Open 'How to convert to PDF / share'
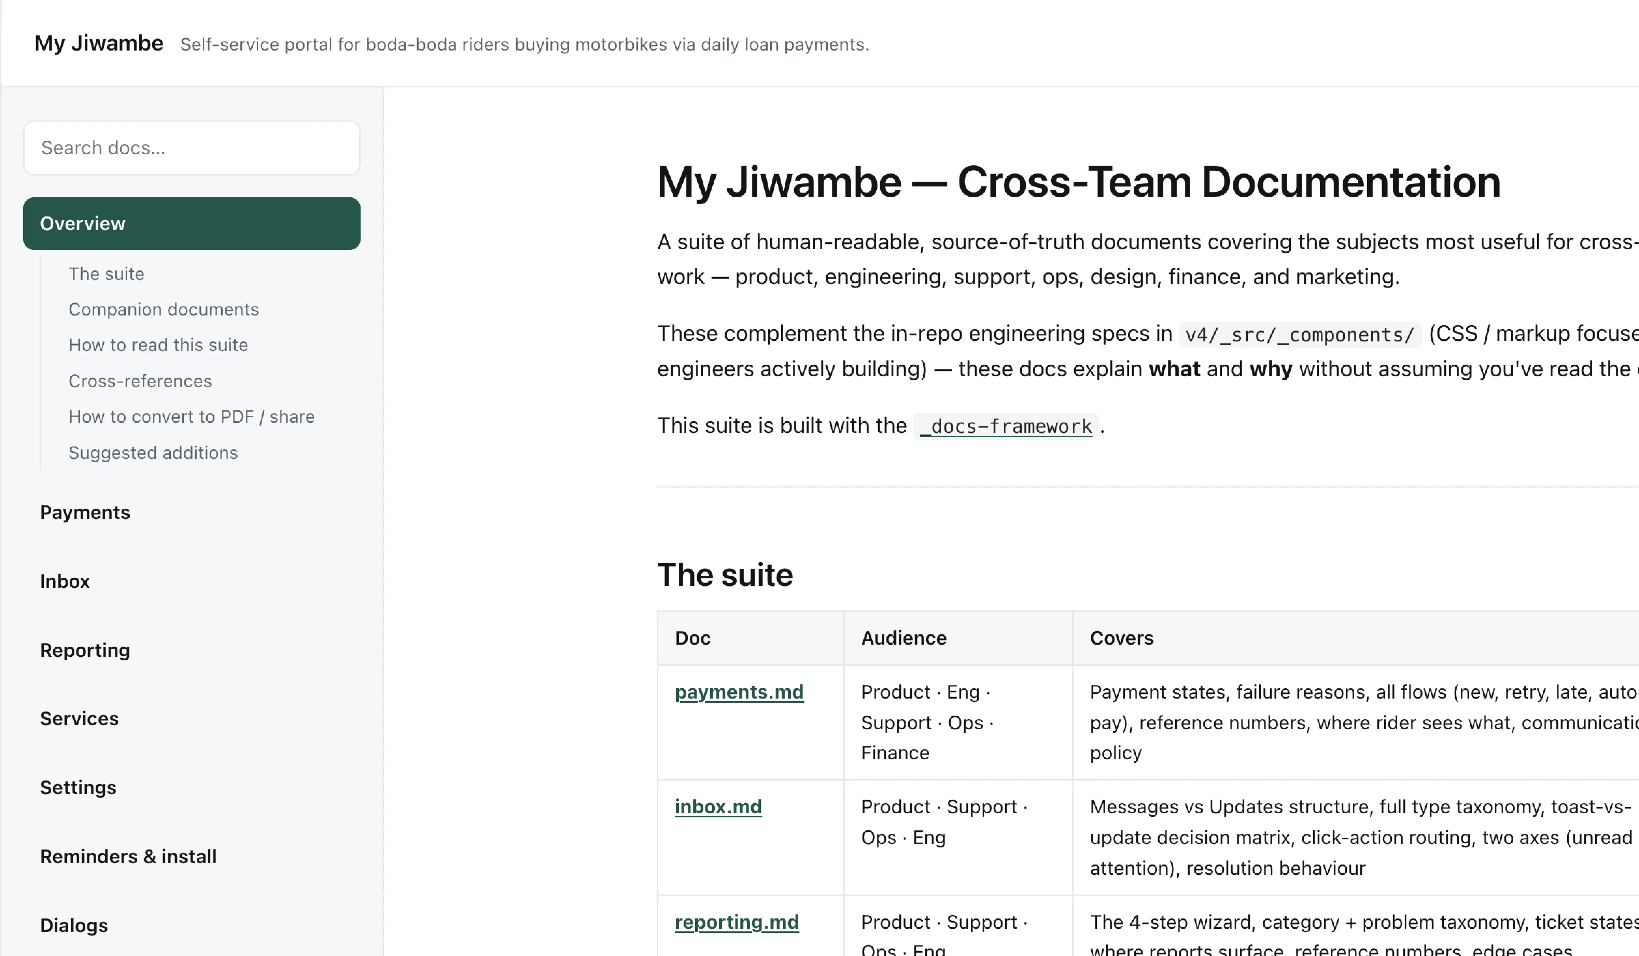This screenshot has width=1639, height=956. [x=191, y=416]
